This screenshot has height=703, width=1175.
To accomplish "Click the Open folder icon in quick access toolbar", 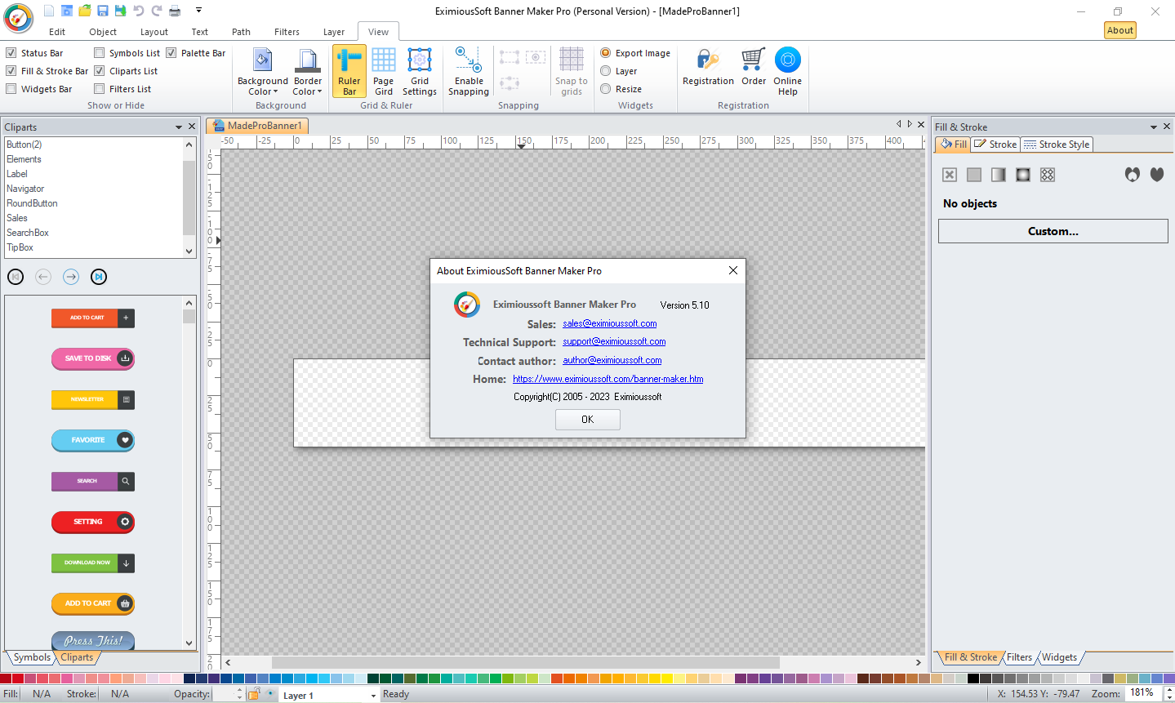I will 85,11.
